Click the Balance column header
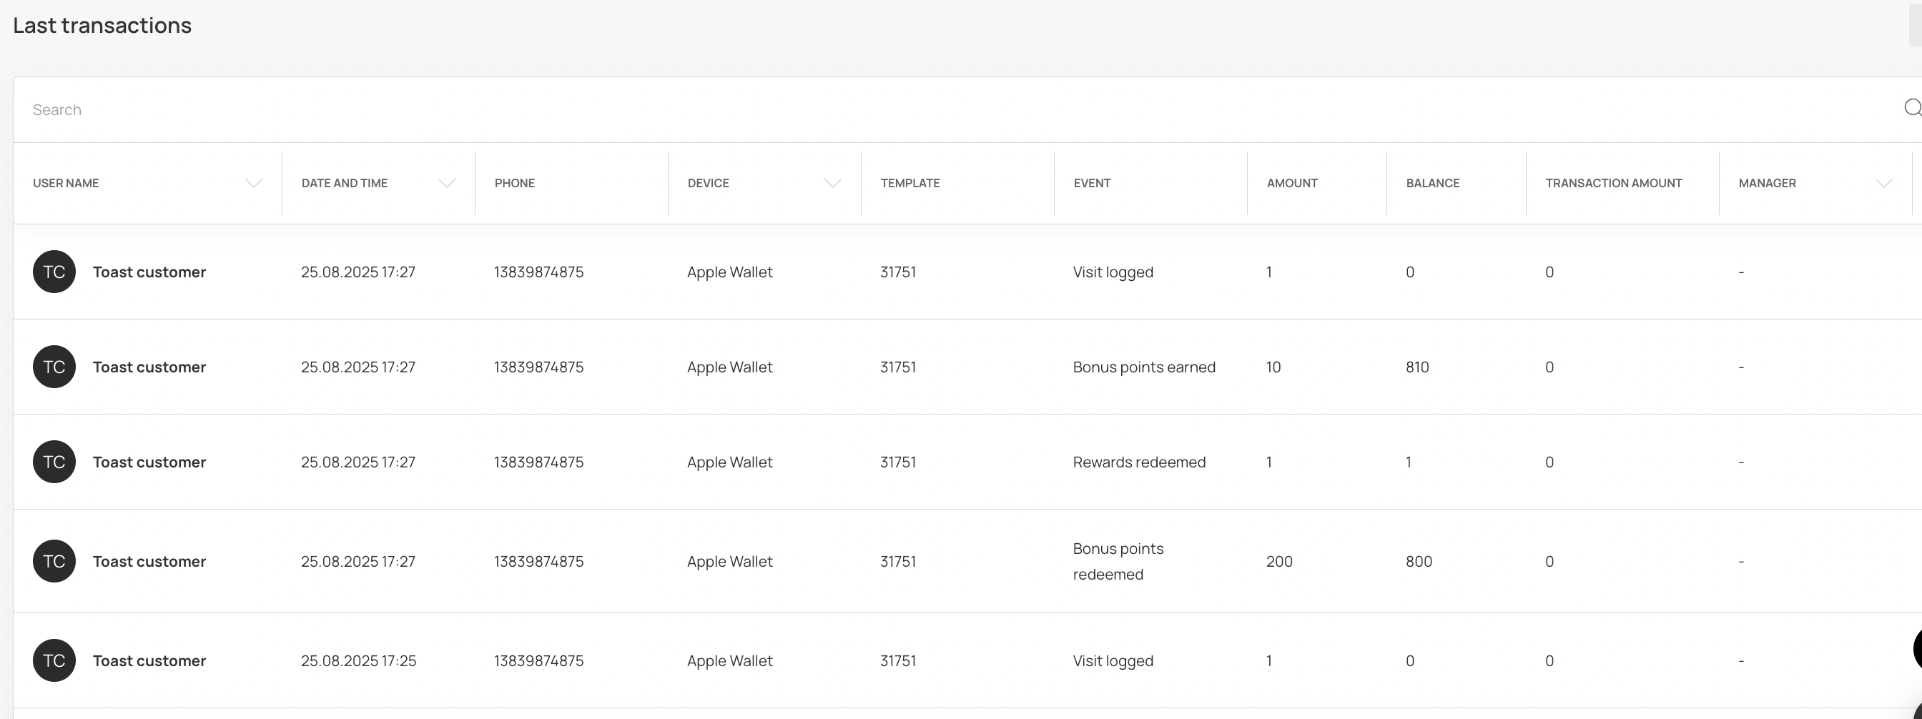The height and width of the screenshot is (719, 1922). pyautogui.click(x=1432, y=184)
